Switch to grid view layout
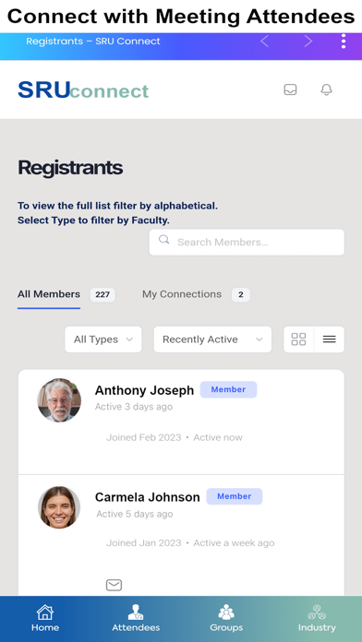Image resolution: width=362 pixels, height=642 pixels. 298,339
